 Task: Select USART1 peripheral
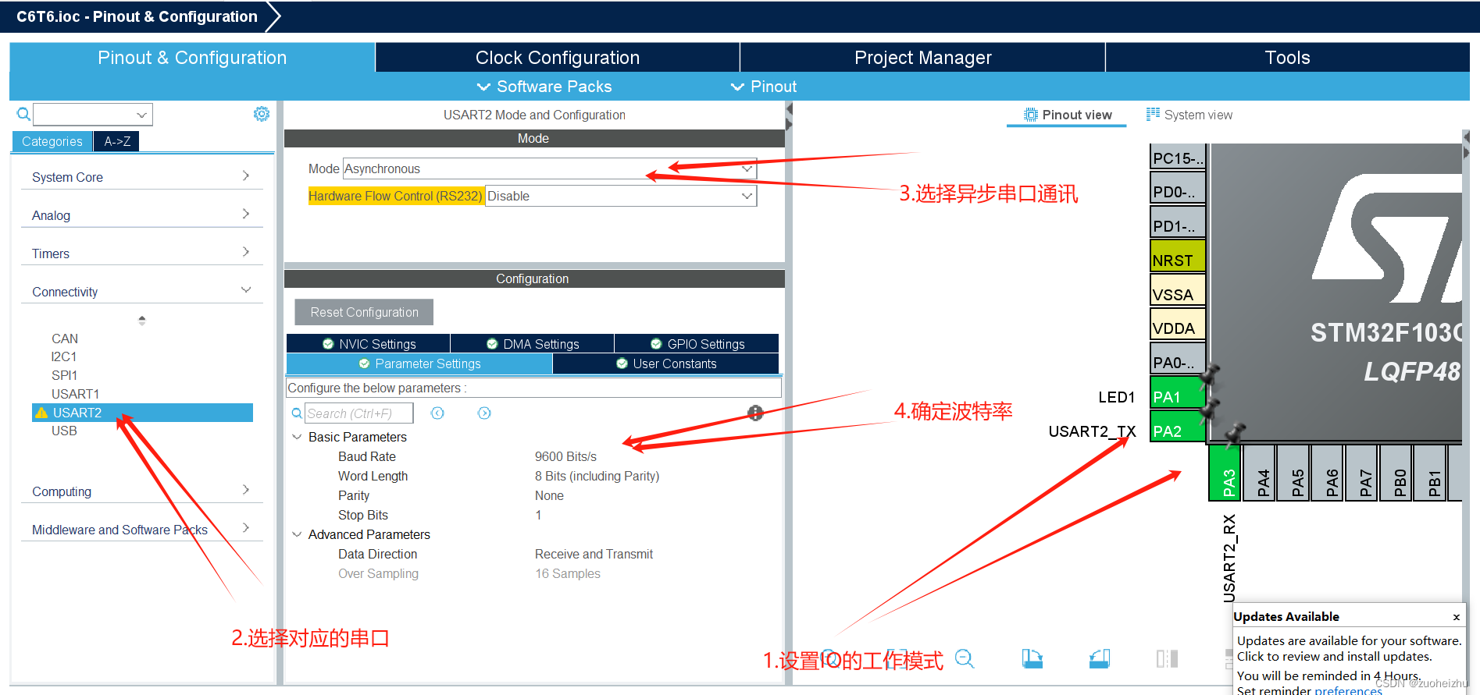coord(75,394)
